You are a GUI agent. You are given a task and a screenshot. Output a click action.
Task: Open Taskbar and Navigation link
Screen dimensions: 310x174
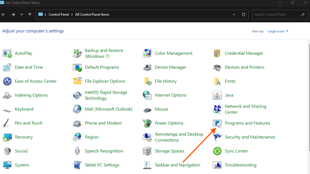(x=177, y=165)
